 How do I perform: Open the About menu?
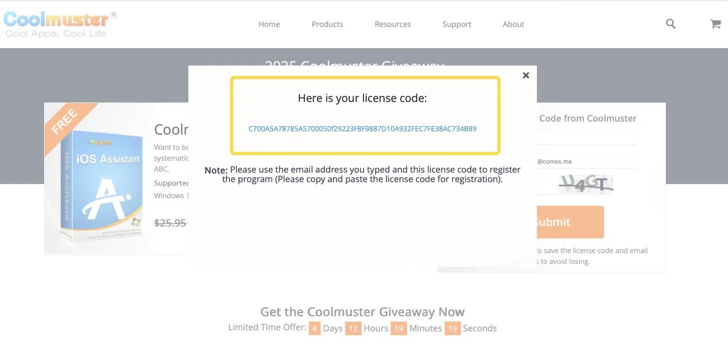[513, 24]
